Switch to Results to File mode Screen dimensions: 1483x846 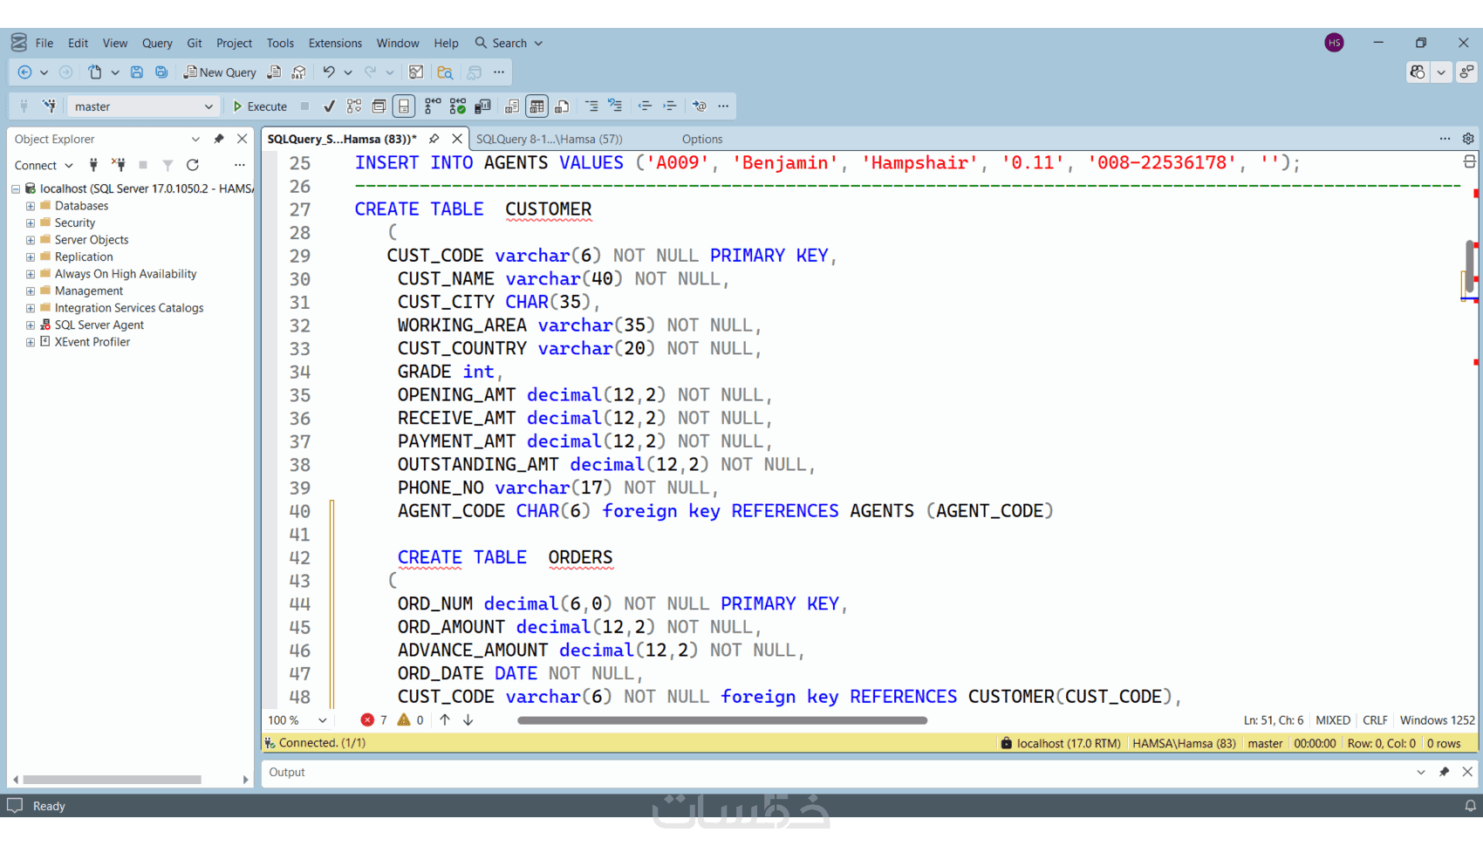(562, 106)
